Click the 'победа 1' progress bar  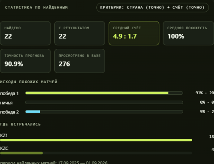coord(104,93)
